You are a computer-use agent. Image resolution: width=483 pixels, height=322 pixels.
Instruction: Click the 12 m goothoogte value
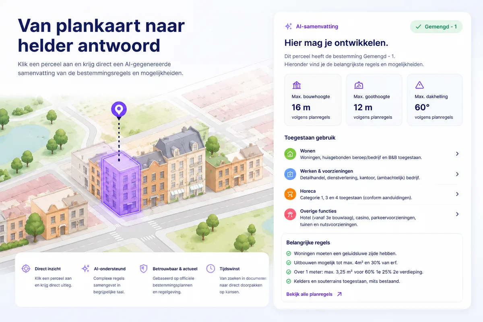click(363, 107)
